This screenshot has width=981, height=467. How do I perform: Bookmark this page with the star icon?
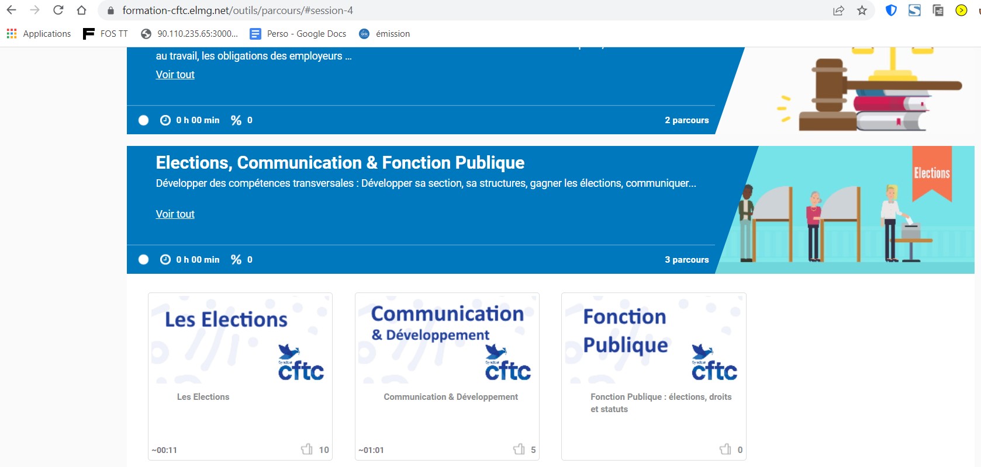(862, 11)
